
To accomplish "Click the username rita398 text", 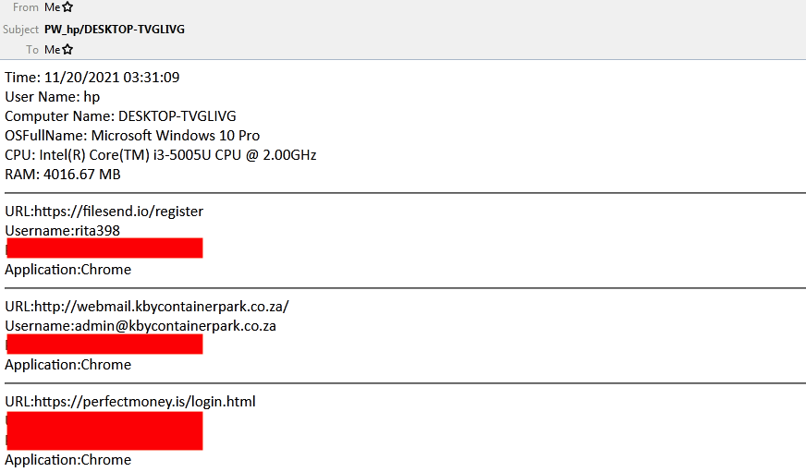I will point(97,231).
